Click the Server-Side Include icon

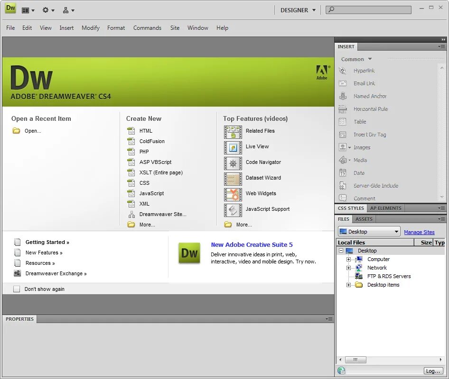[x=343, y=186]
